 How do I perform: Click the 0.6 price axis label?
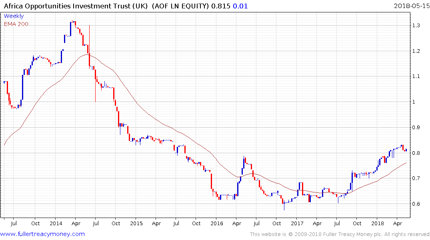[416, 204]
